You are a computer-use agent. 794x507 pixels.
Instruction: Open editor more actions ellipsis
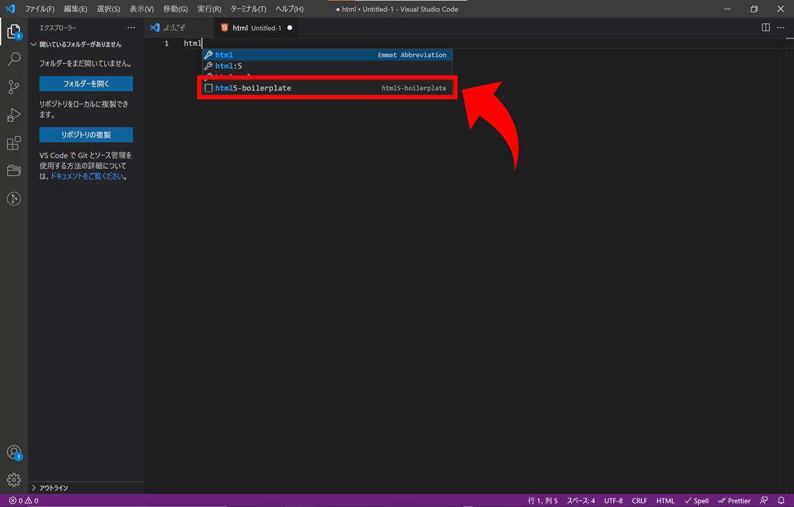point(781,27)
